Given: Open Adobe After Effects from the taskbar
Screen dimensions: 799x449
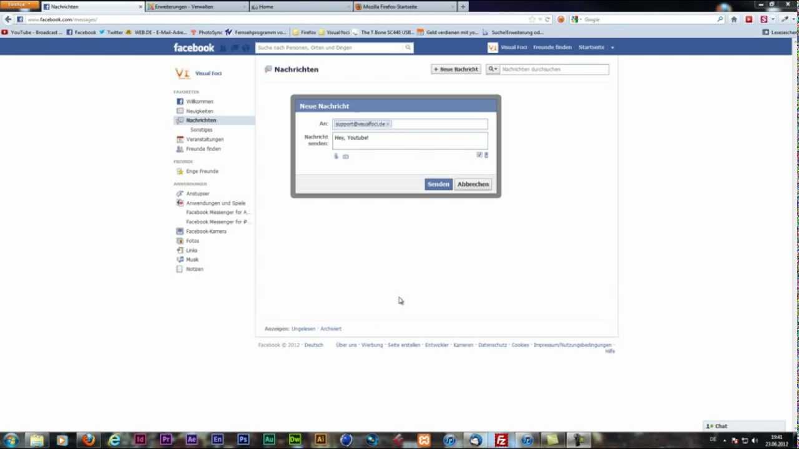Looking at the screenshot, I should (192, 440).
